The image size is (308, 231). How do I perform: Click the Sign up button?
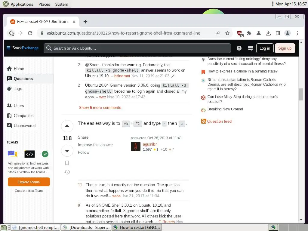coord(285,48)
